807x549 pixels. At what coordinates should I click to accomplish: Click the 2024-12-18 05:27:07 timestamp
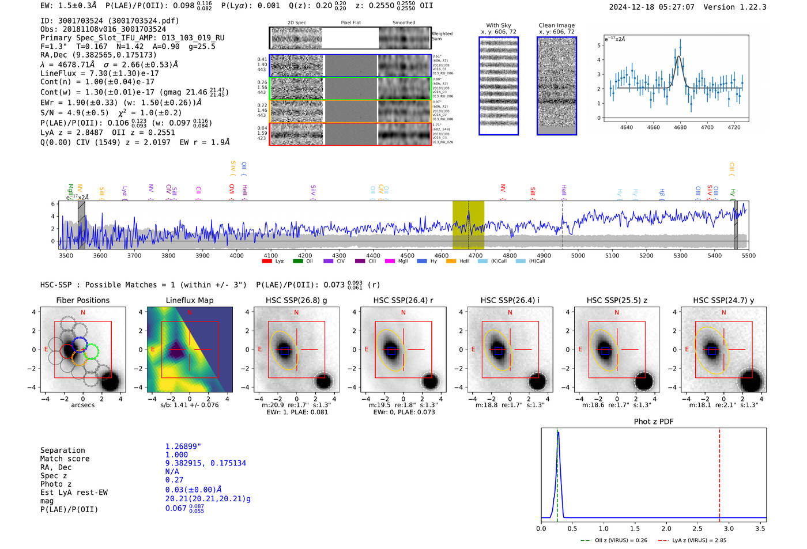[x=652, y=7]
